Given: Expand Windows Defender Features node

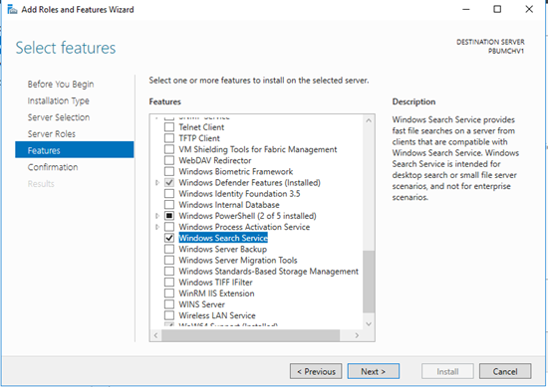Looking at the screenshot, I should tap(157, 182).
